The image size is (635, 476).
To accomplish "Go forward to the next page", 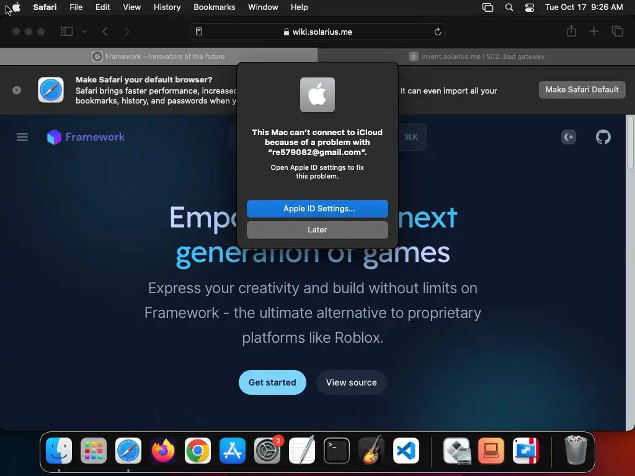I will [x=127, y=32].
